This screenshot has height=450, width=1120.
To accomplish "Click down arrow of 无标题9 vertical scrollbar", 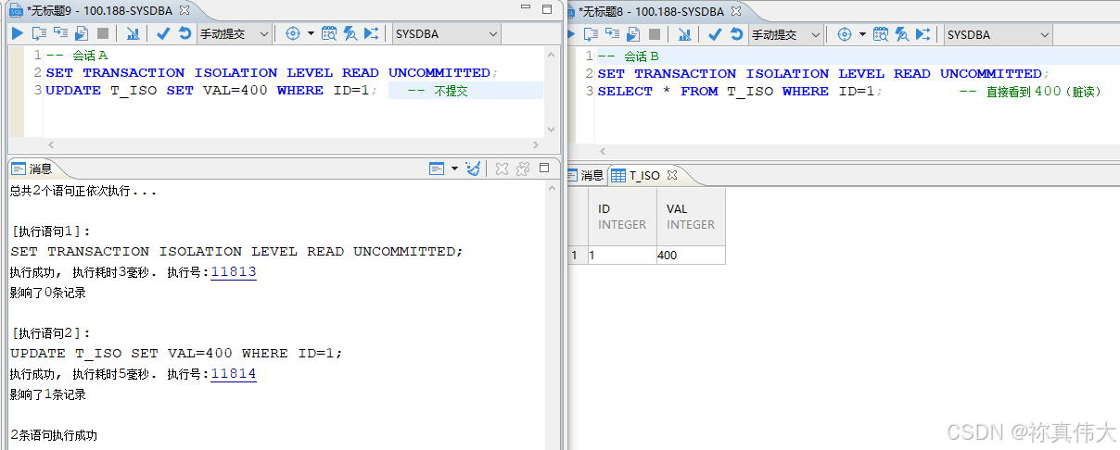I will (x=552, y=130).
